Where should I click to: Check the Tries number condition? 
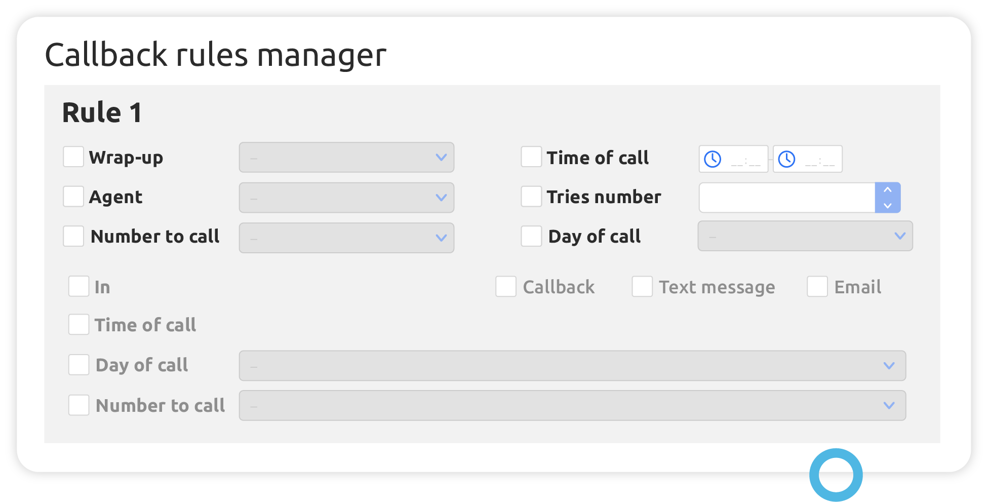click(x=531, y=196)
